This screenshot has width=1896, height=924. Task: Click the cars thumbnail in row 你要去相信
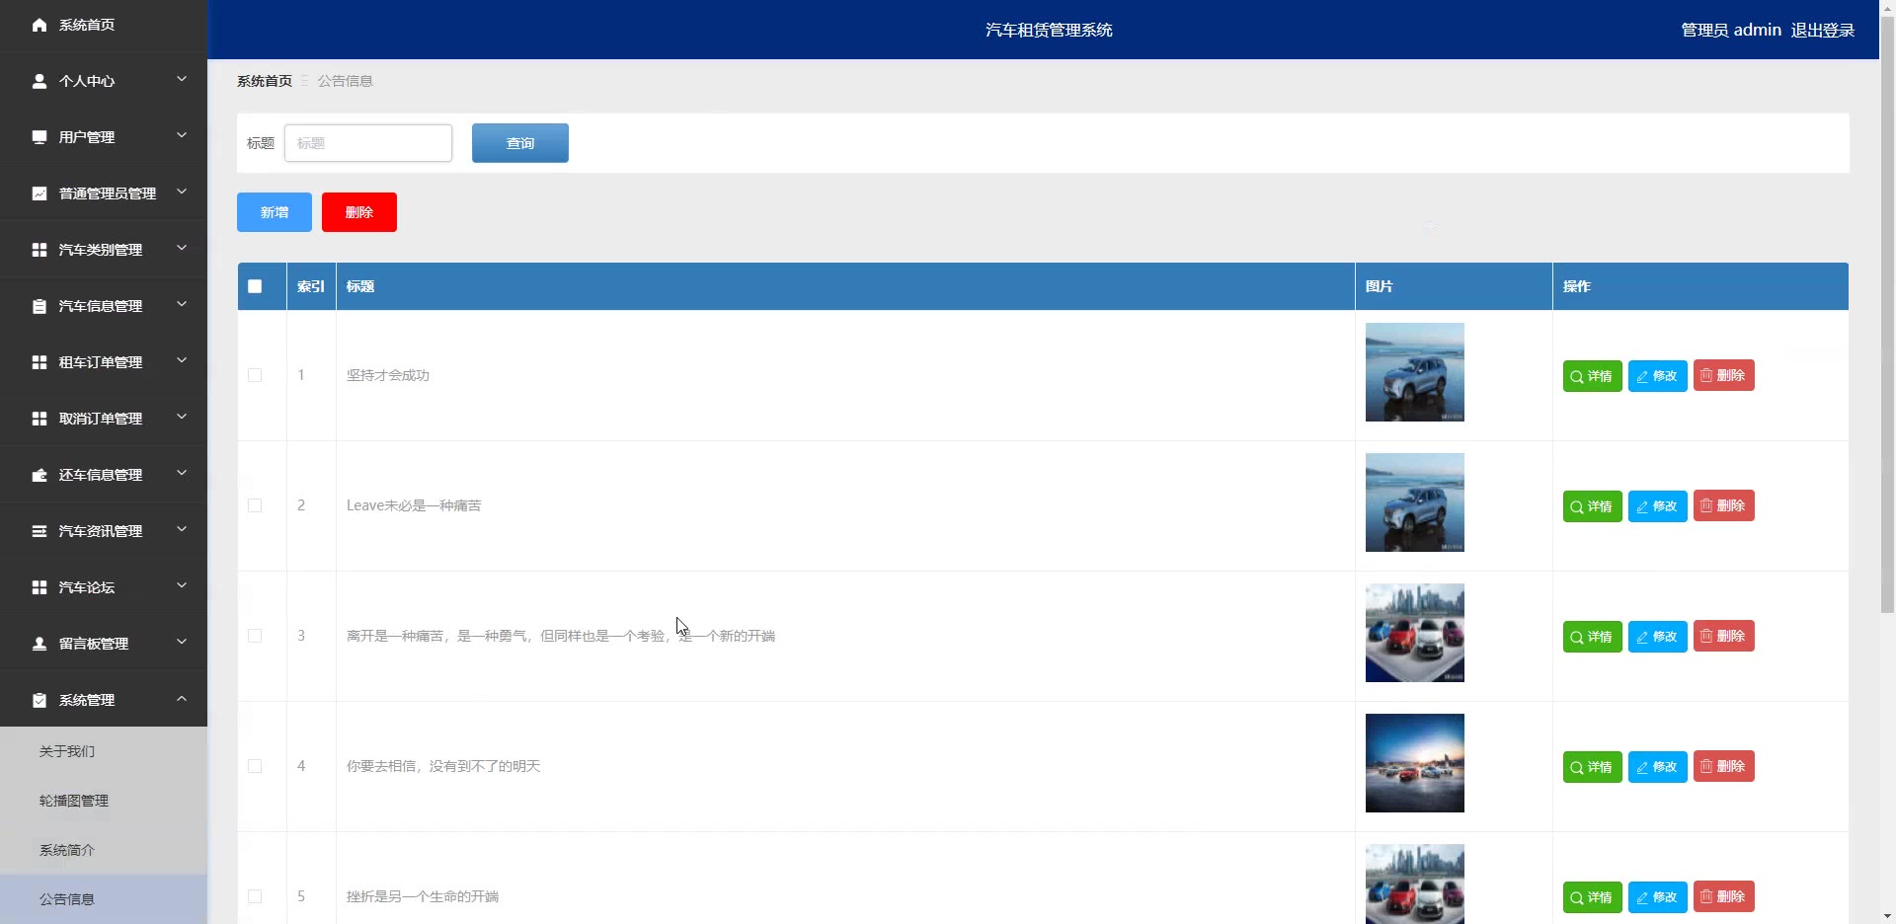pos(1415,763)
